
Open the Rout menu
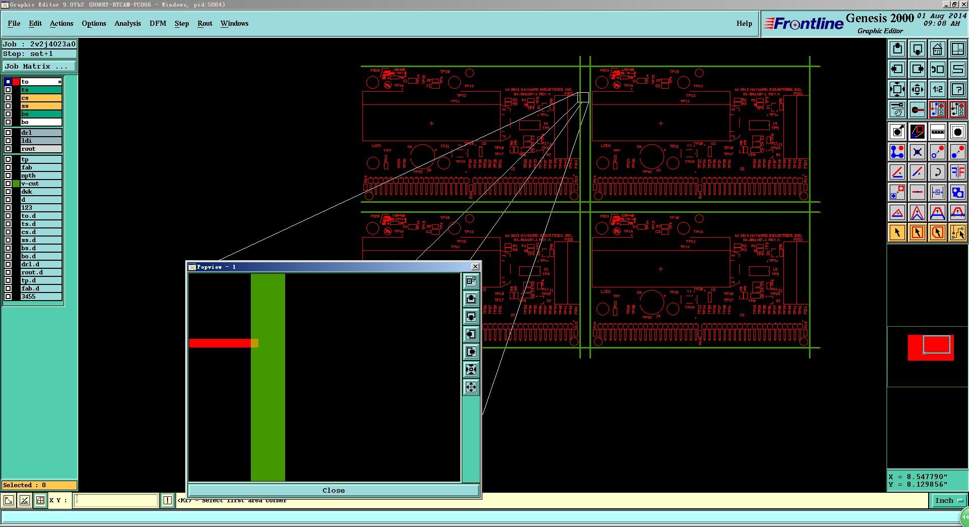tap(205, 23)
